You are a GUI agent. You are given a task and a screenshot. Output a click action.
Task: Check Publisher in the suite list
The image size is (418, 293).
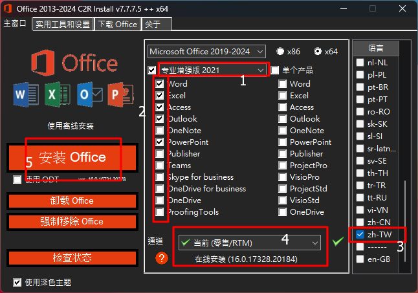pos(160,154)
